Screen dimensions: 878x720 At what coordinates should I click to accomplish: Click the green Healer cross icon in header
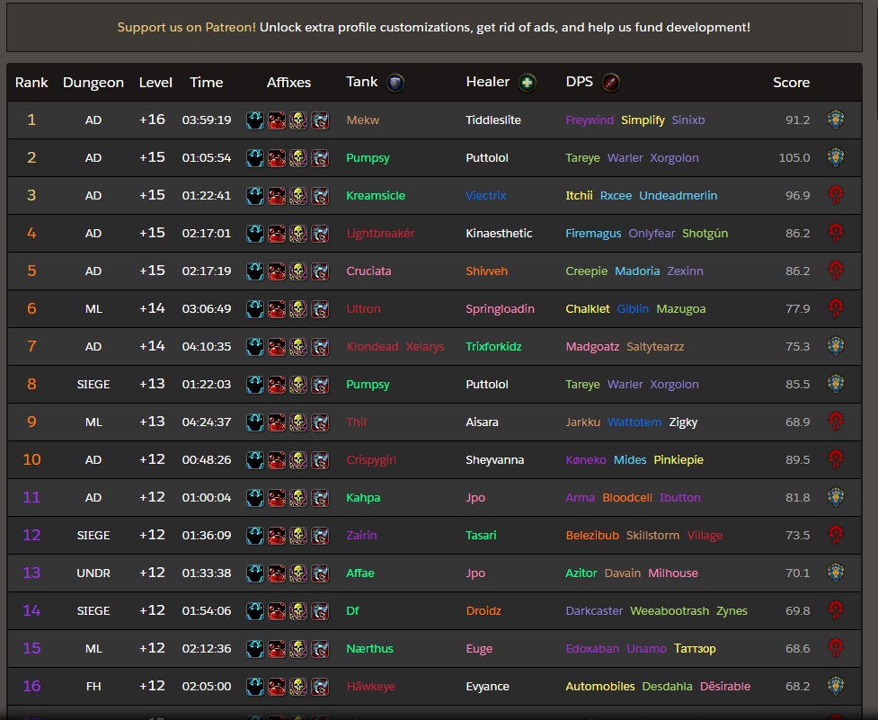pyautogui.click(x=526, y=83)
